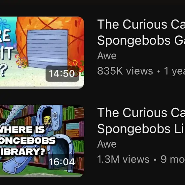Visit Awe channel under the garage video
Viewport: 185px width, 185px height.
107,56
